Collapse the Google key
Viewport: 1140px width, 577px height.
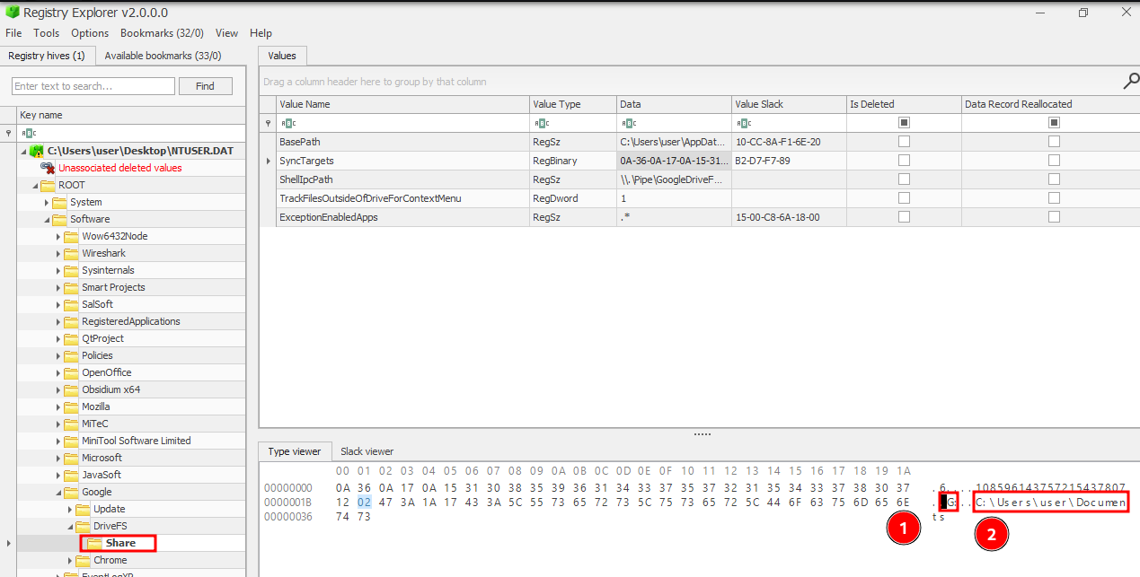(x=59, y=493)
